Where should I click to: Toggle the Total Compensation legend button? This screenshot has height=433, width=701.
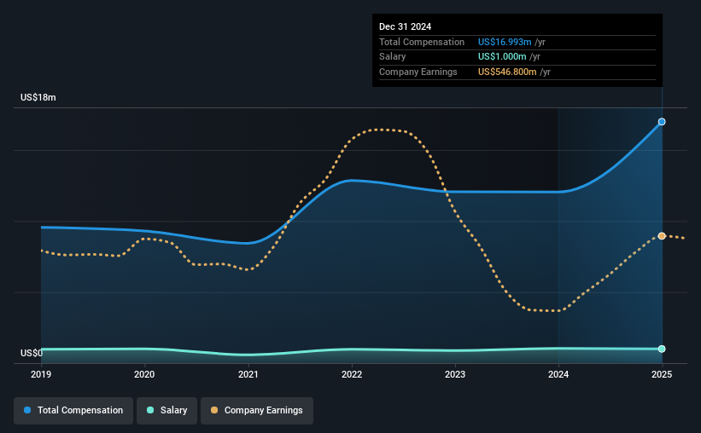(x=73, y=410)
